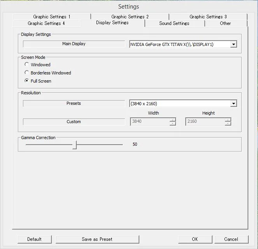Click the Presets label box
Viewport: 258px width, 249px height.
click(74, 104)
